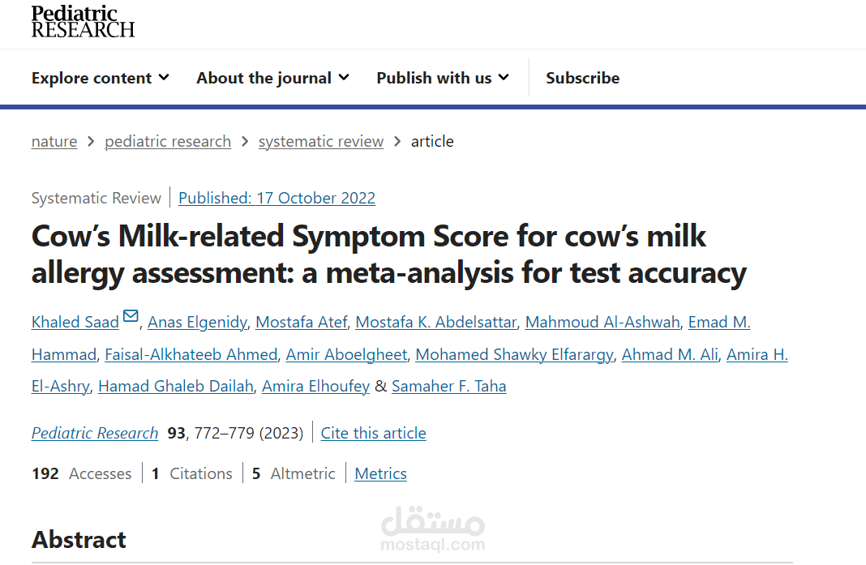Select author Mostafa K. Abdelsattar
The image size is (866, 565).
435,322
